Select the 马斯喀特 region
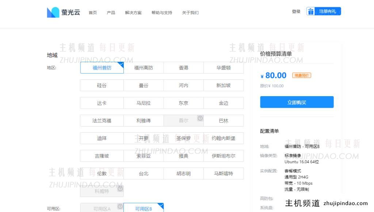374x212 pixels. point(224,174)
